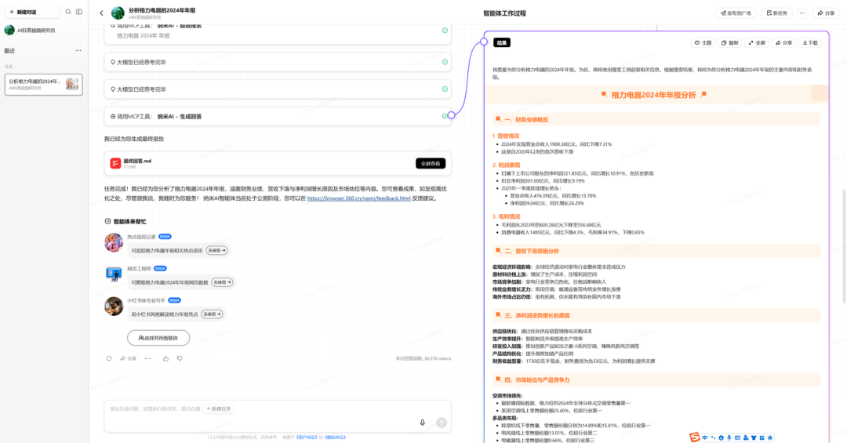Click 去使用 for 网页工程师 suggestion
847x443 pixels.
tap(222, 282)
